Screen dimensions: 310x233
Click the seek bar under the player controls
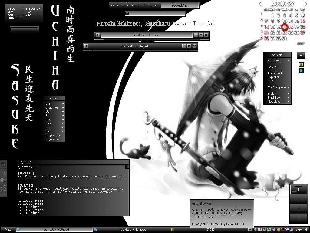pyautogui.click(x=155, y=13)
